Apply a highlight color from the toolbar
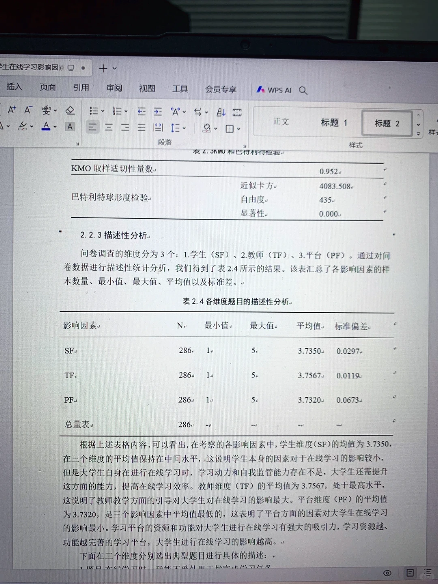This screenshot has width=438, height=584. point(22,127)
